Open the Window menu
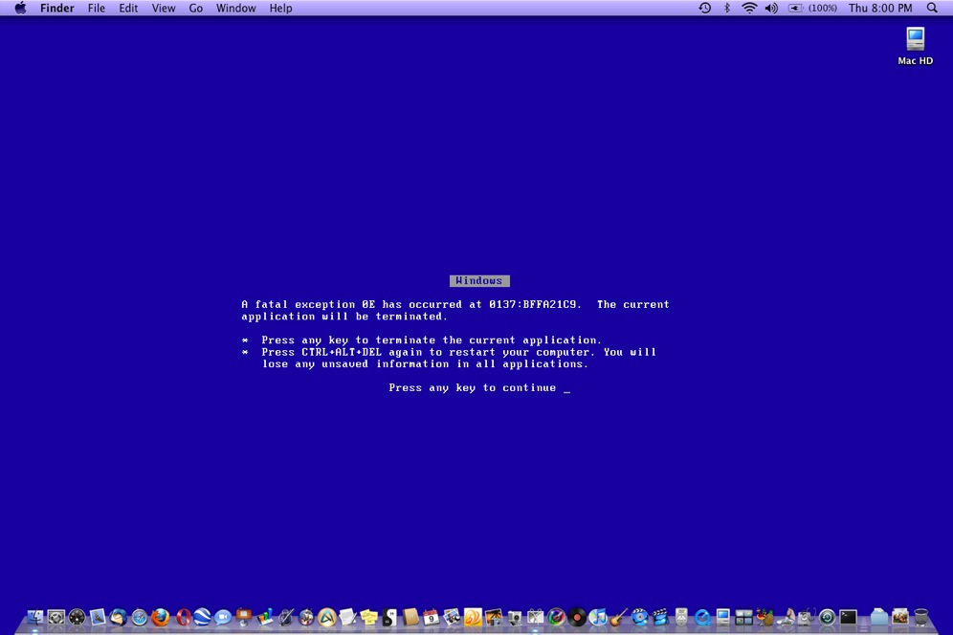 pyautogui.click(x=235, y=8)
